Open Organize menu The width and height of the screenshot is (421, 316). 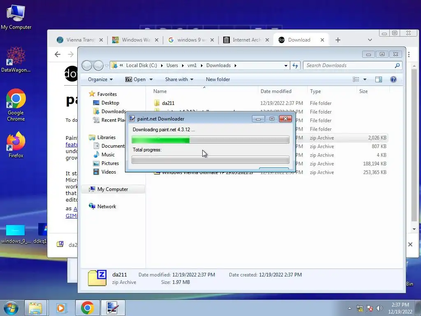pos(100,79)
